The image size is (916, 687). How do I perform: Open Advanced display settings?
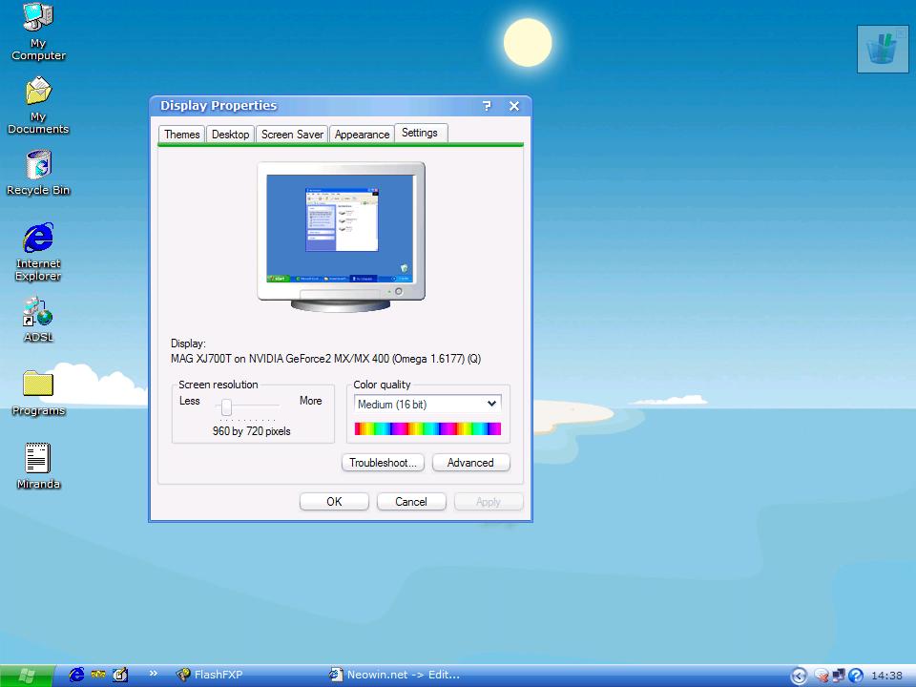[x=470, y=463]
